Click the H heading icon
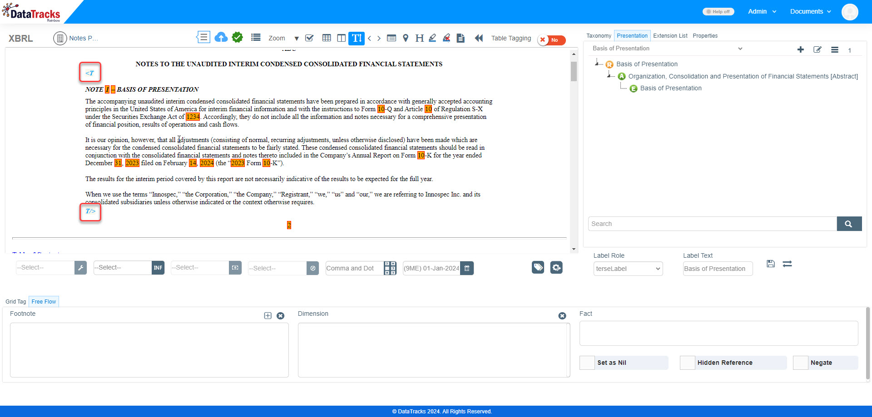872x417 pixels. click(x=419, y=38)
